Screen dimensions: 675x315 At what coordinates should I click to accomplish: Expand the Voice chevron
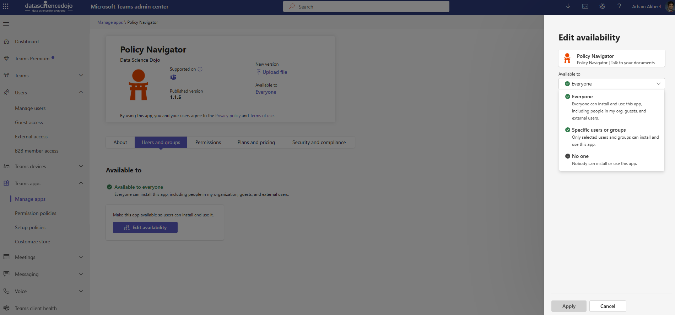(81, 291)
